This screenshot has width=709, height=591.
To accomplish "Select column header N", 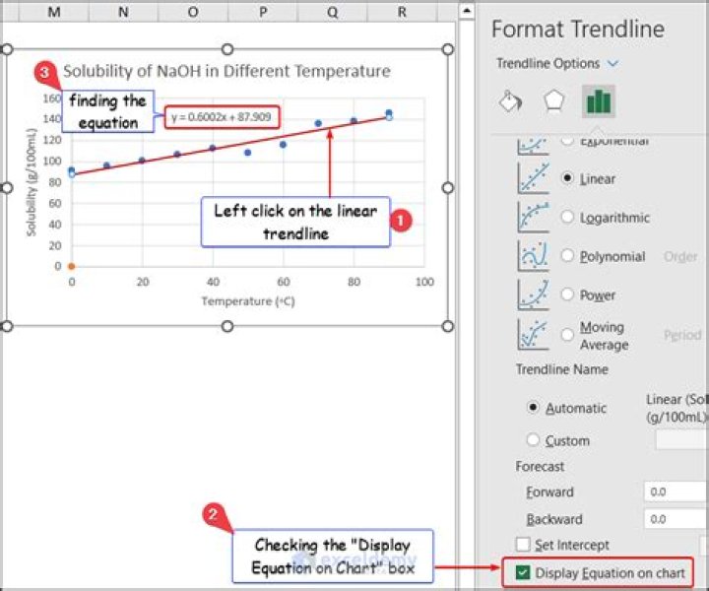I will [122, 11].
